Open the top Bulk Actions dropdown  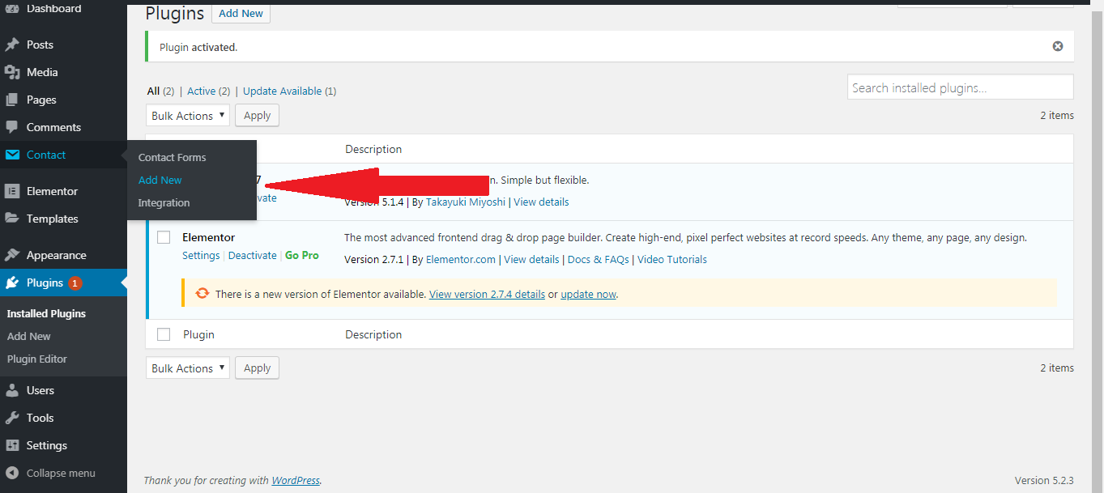point(188,116)
